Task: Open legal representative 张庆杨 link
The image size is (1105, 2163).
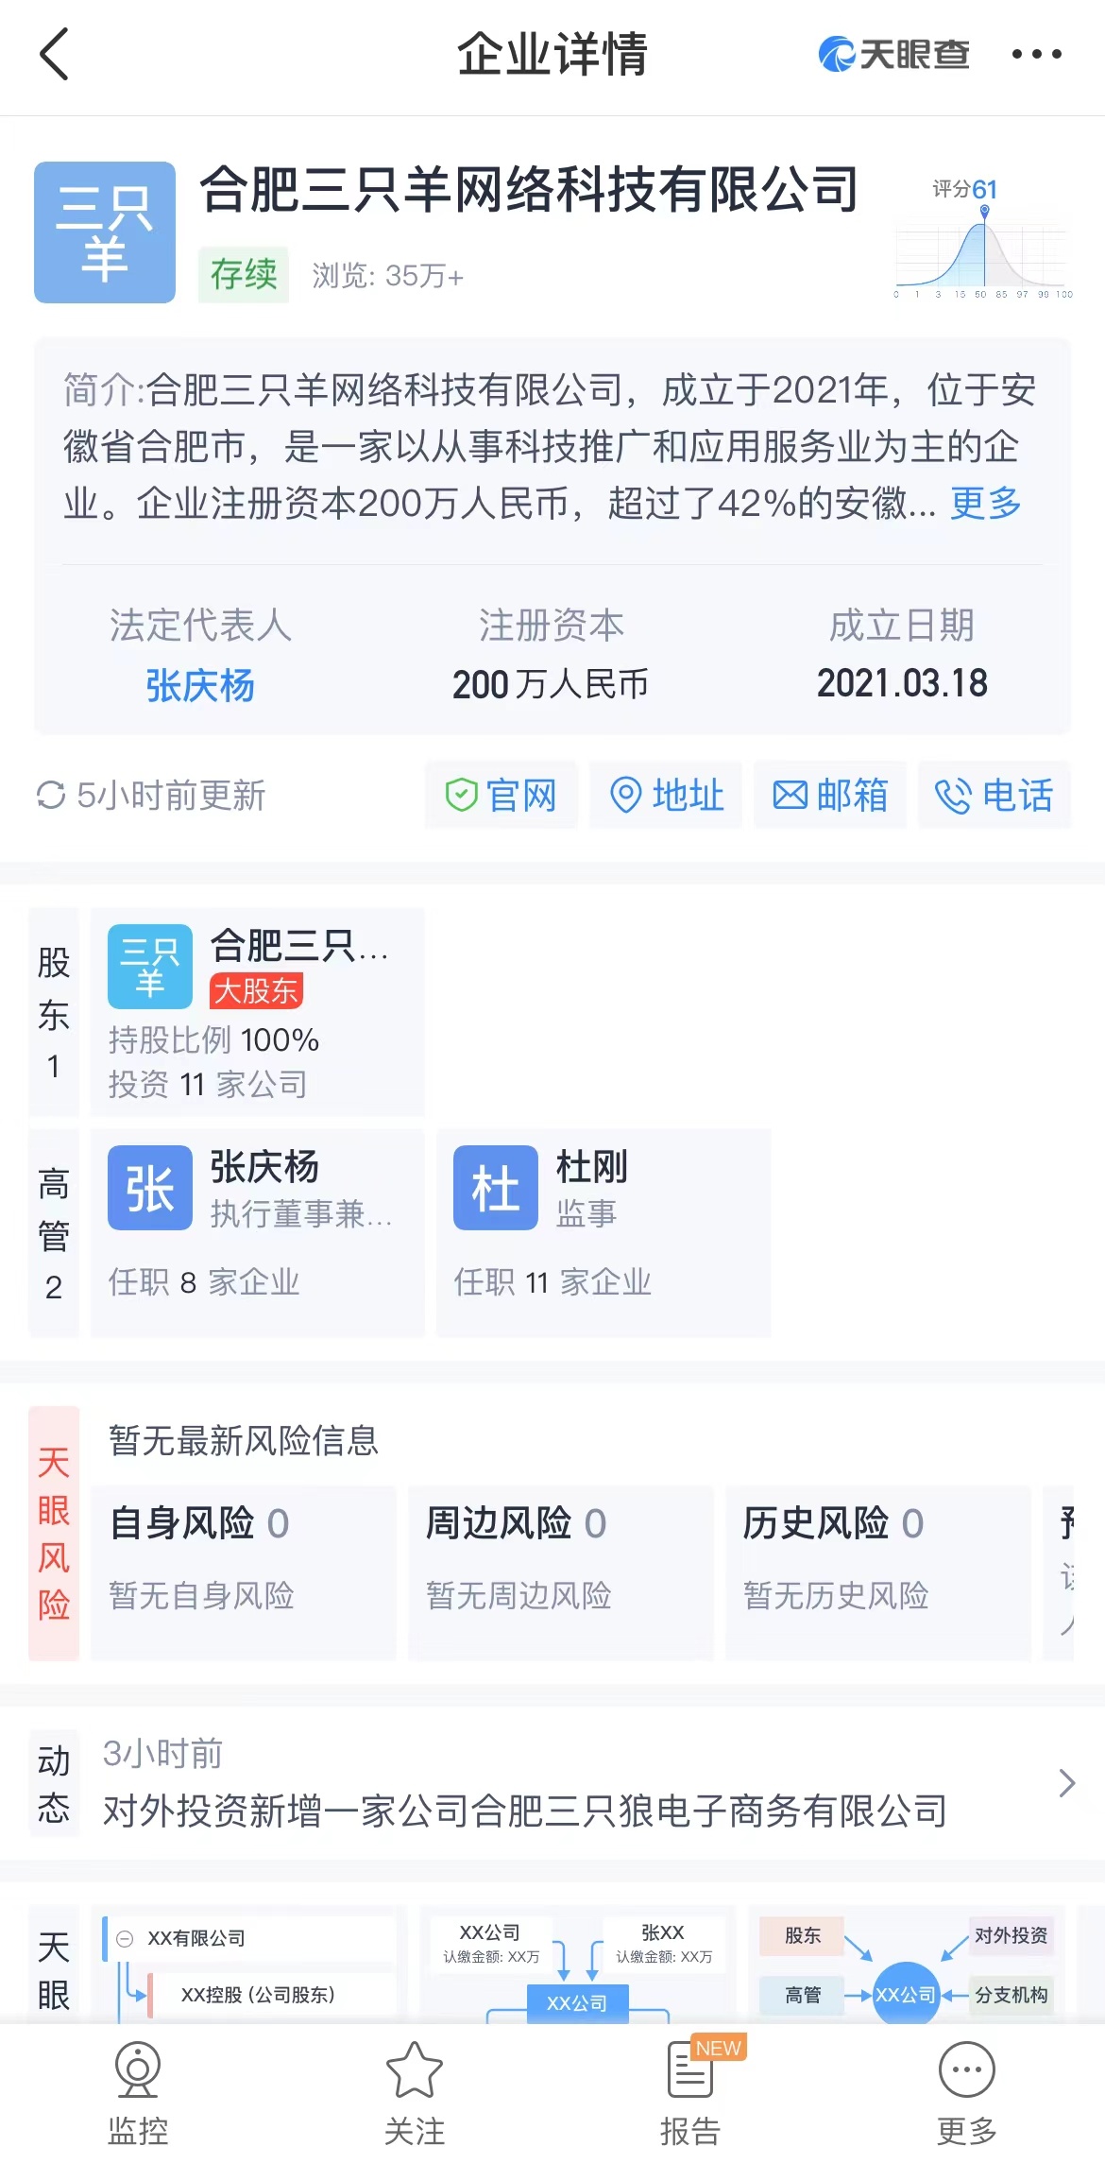Action: pos(200,685)
